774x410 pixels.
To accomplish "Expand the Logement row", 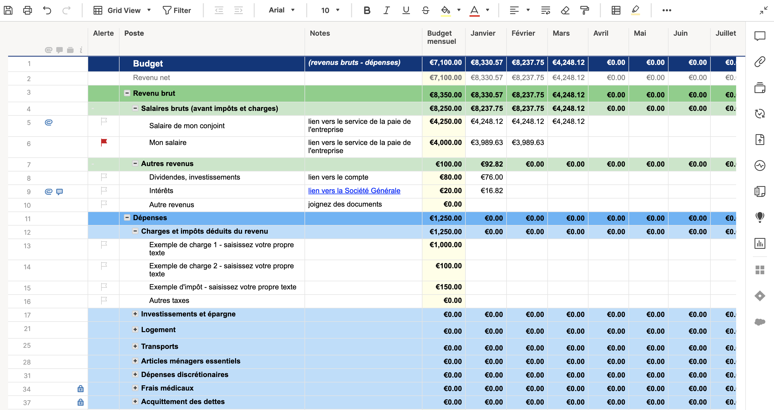I will click(x=135, y=329).
